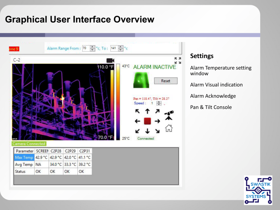Image resolution: width=280 pixels, height=210 pixels.
Task: Click the C2P28 Avg Temp cell 34.0 °C
Action: click(x=56, y=164)
